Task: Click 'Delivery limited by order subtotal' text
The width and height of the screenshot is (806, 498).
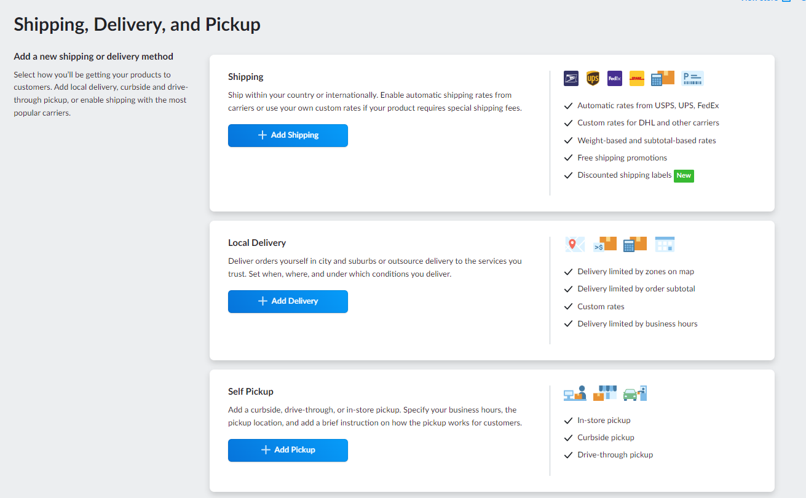Action: pos(636,289)
